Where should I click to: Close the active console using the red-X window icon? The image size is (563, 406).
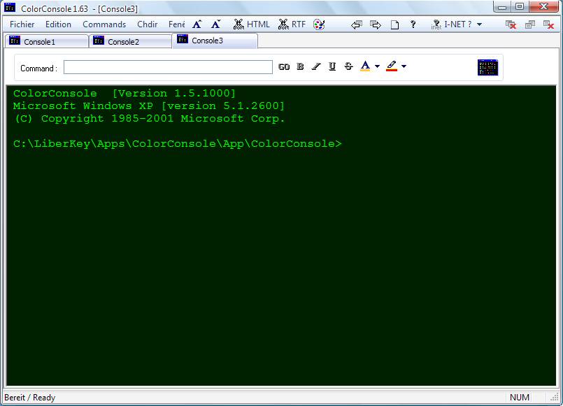511,24
